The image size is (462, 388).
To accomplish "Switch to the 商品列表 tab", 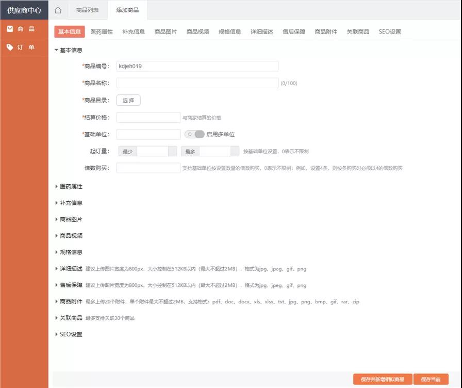I will [x=87, y=10].
